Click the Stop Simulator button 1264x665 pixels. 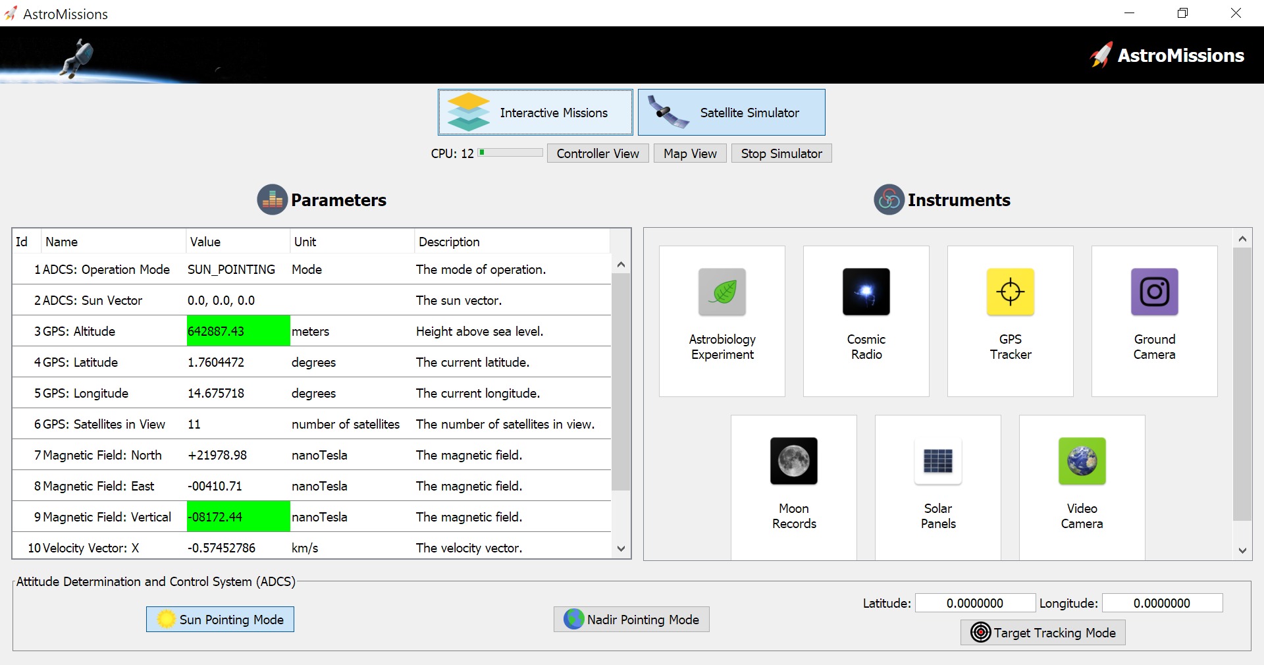click(x=781, y=153)
